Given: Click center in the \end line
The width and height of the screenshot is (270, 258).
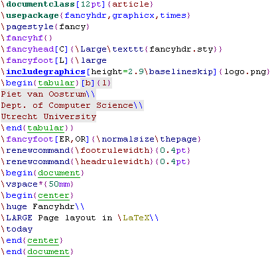Looking at the screenshot, I should [43, 241].
